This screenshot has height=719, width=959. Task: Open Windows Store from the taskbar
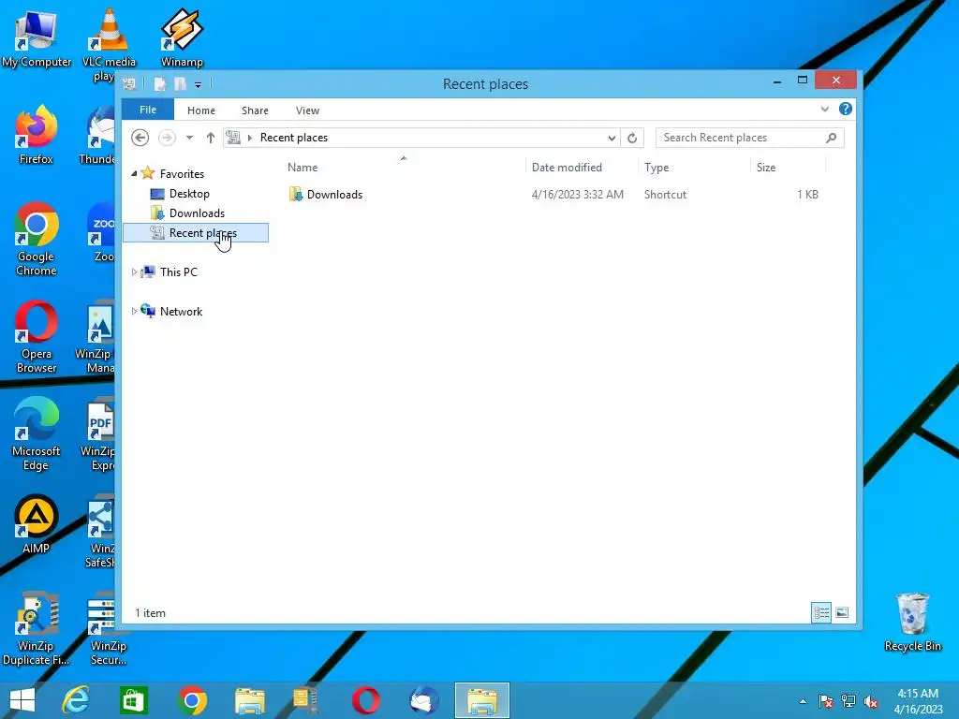(133, 700)
